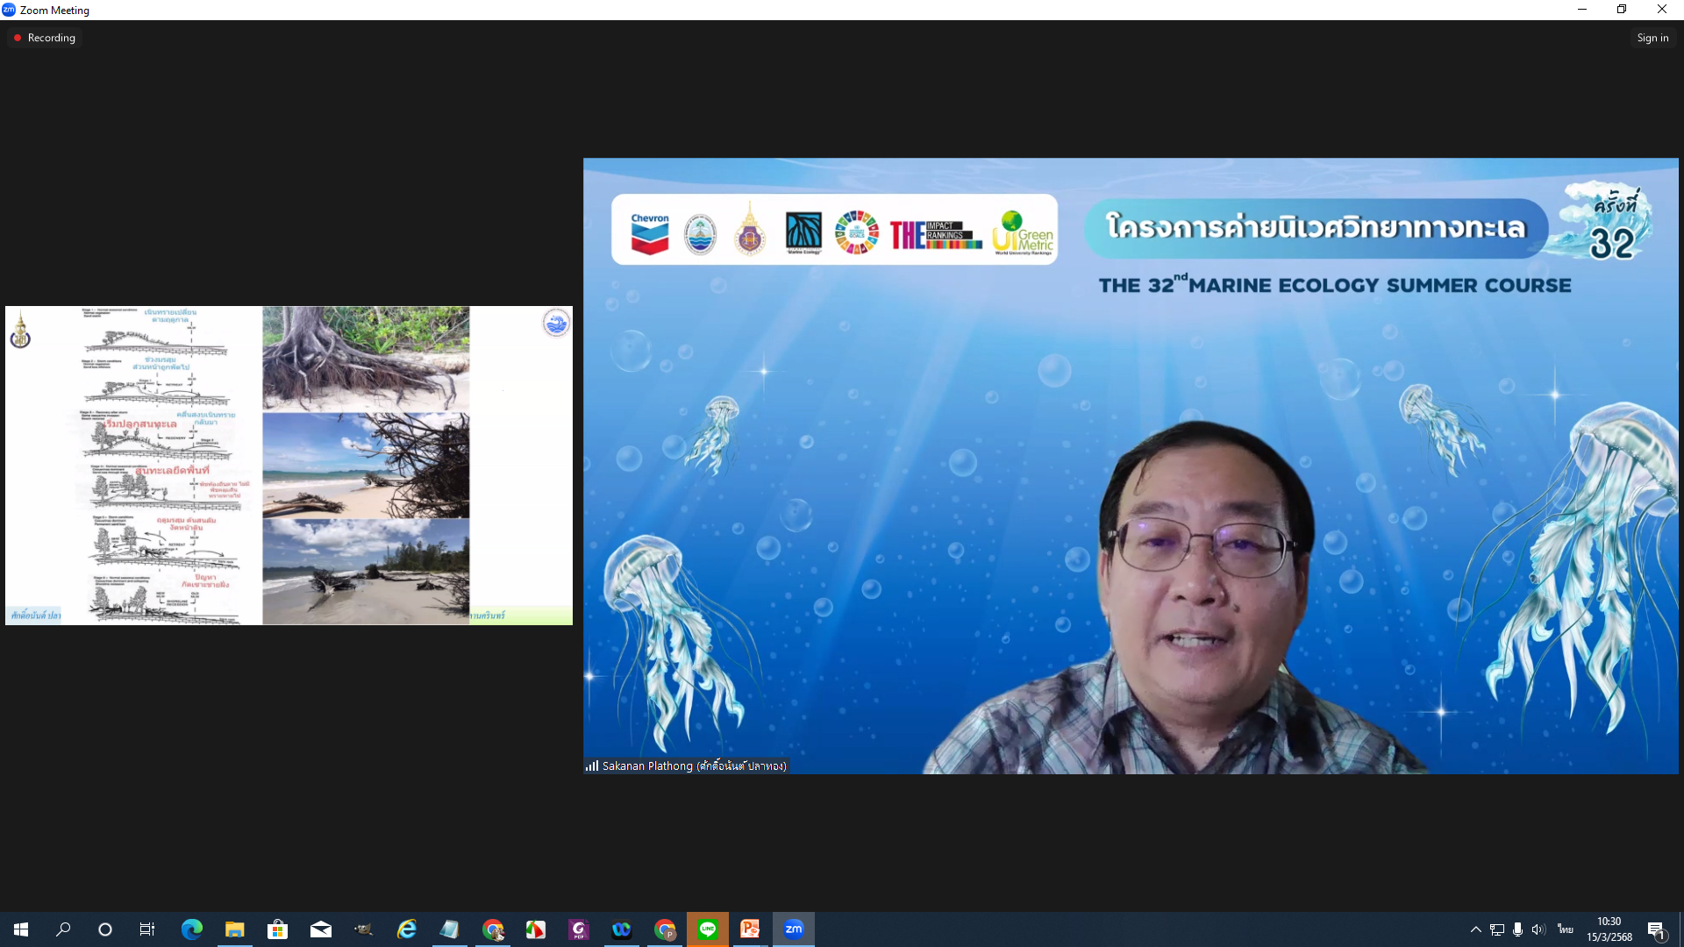1684x947 pixels.
Task: Launch Microsoft Edge from taskbar
Action: [191, 929]
